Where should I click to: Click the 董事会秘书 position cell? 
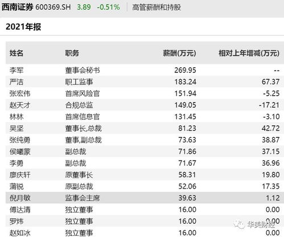[83, 70]
